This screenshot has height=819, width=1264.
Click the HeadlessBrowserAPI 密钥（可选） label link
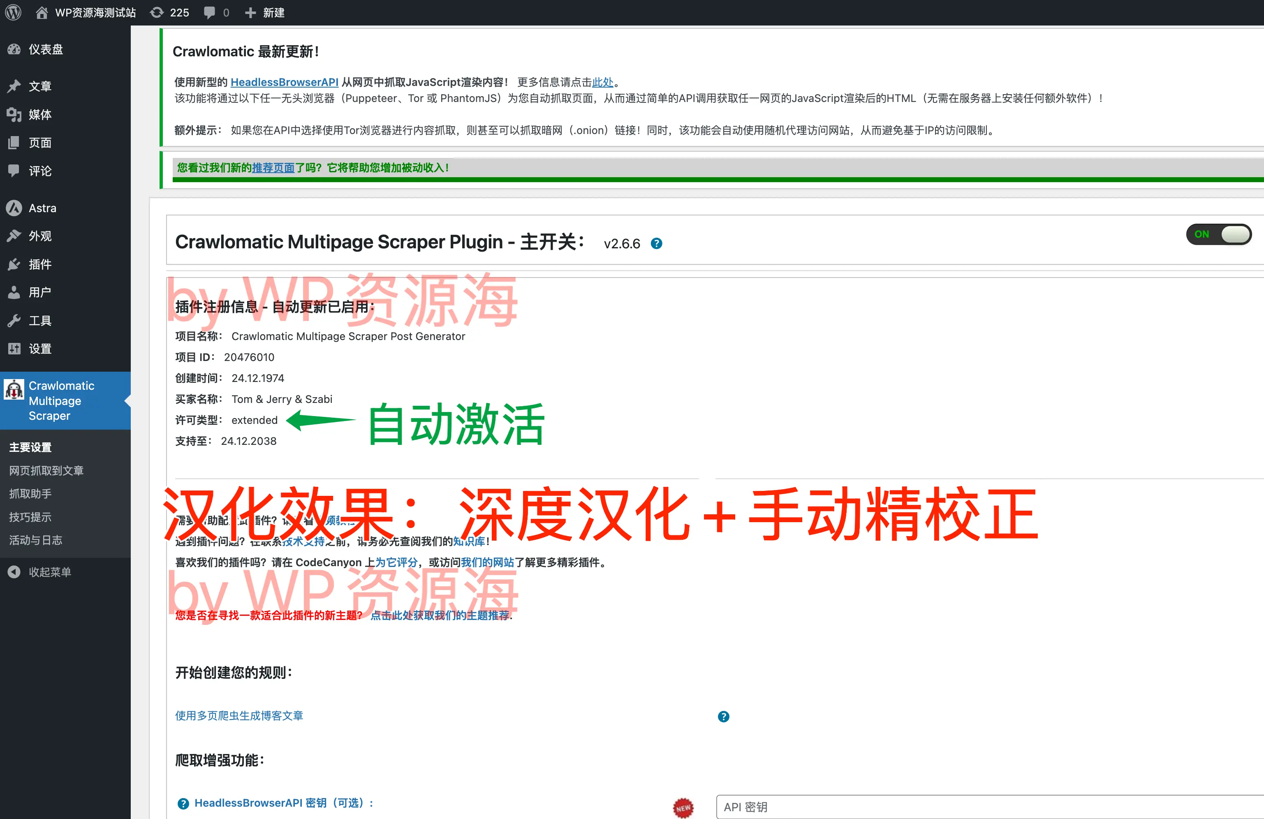point(284,803)
